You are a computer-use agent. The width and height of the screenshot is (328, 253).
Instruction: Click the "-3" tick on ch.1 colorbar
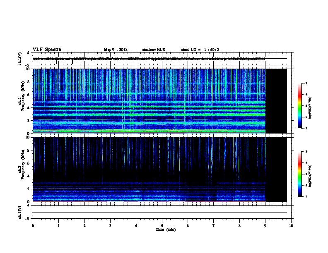305,84
